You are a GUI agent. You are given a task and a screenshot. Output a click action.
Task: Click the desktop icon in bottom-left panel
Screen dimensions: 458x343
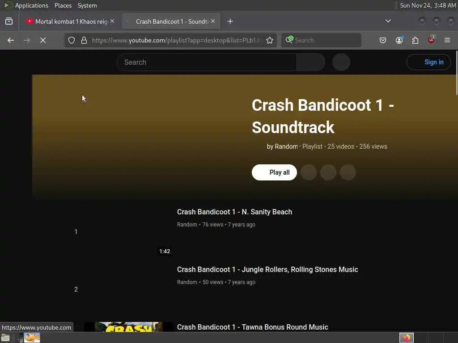(x=5, y=338)
